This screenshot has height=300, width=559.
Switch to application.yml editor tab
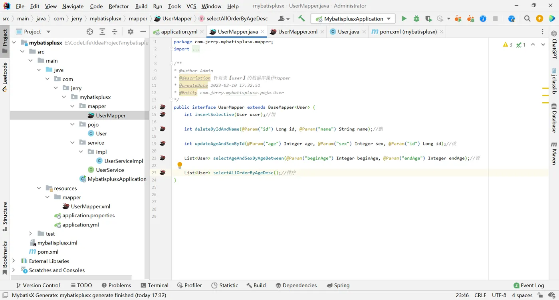pos(179,32)
